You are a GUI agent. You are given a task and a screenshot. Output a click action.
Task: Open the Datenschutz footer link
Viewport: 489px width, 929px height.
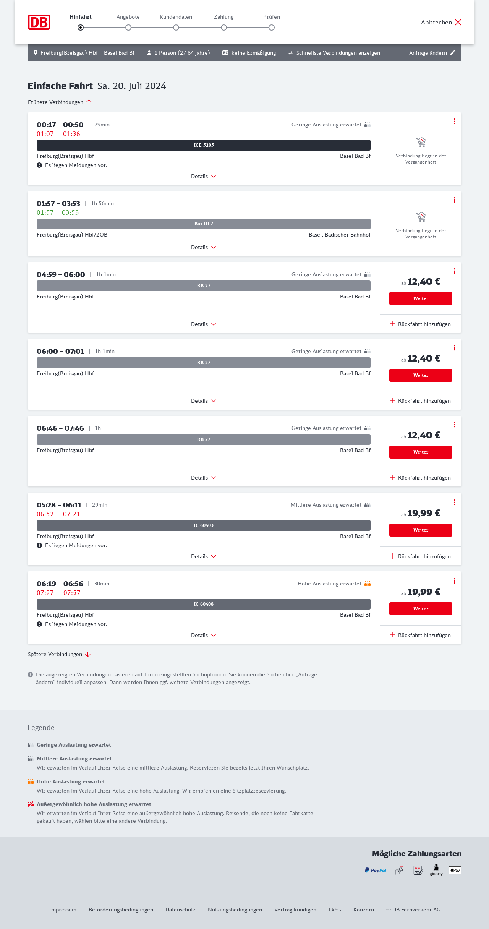tap(180, 910)
